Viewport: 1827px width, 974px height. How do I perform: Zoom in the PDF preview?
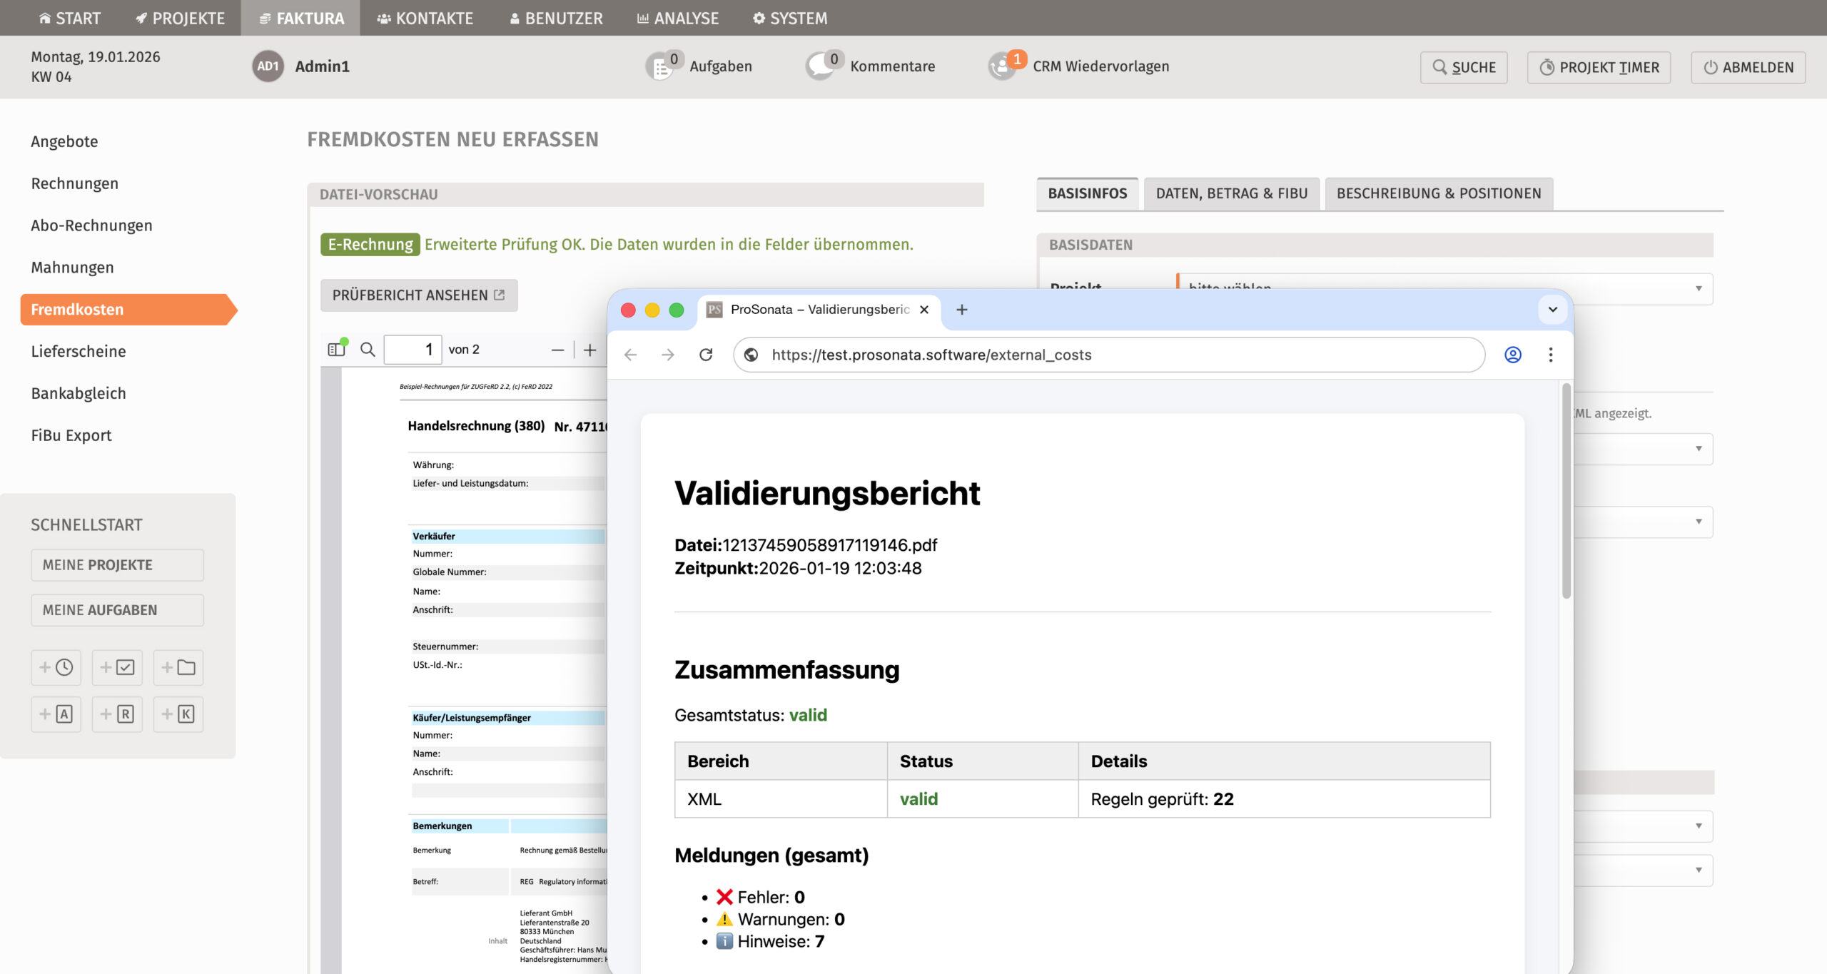pyautogui.click(x=589, y=350)
